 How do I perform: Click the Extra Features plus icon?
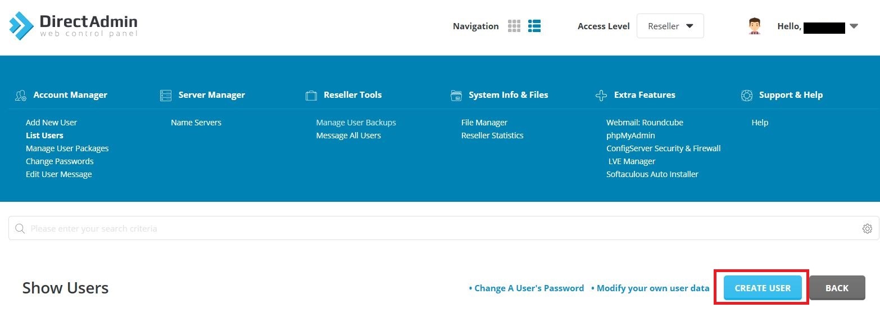601,96
